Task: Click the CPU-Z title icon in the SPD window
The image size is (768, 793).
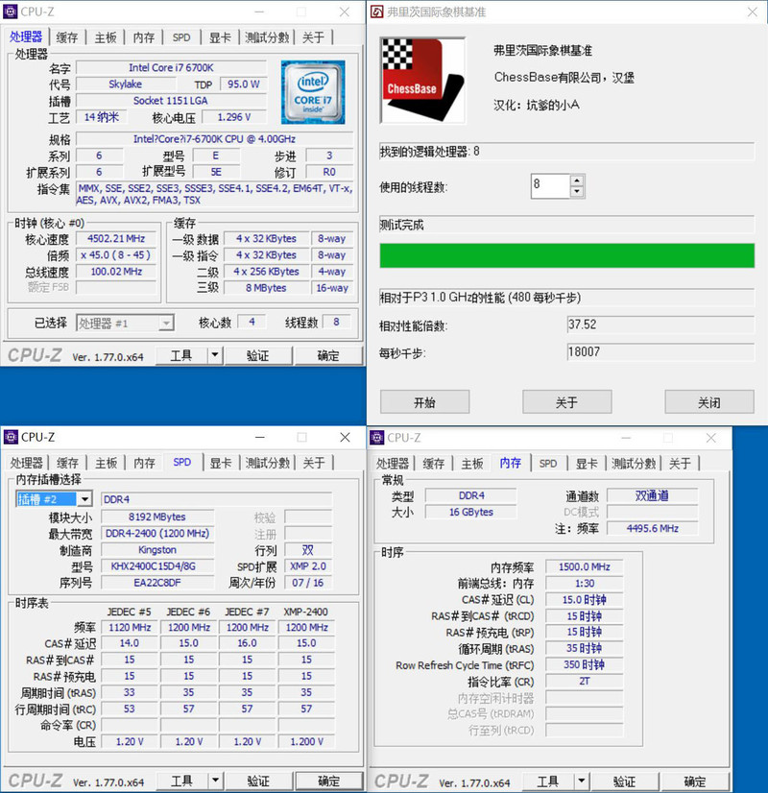Action: pyautogui.click(x=11, y=437)
